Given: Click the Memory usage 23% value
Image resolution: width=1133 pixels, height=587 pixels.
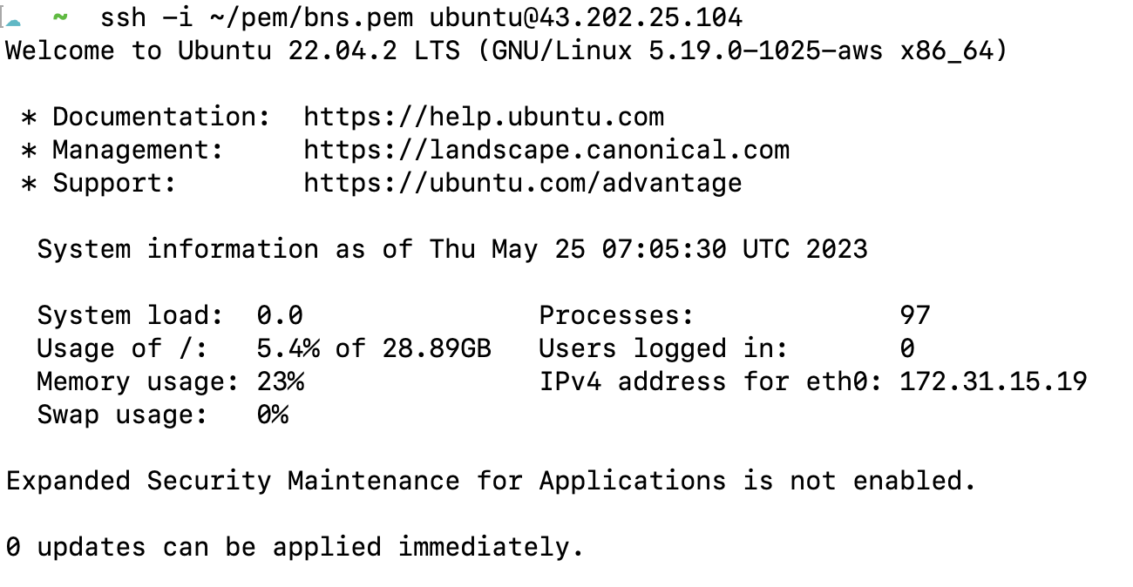Looking at the screenshot, I should [281, 381].
